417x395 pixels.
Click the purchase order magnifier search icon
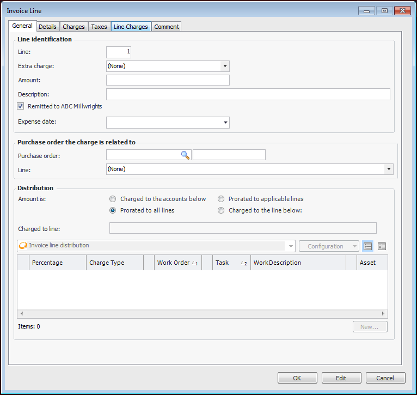[186, 155]
